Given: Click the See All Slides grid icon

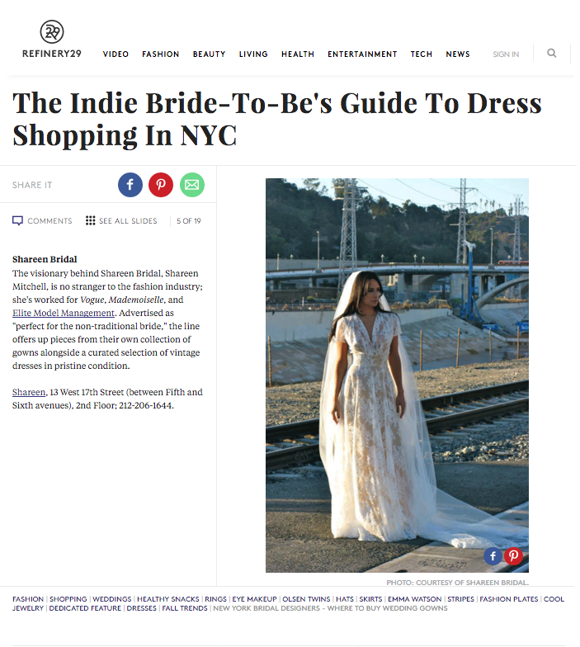Looking at the screenshot, I should pyautogui.click(x=91, y=221).
